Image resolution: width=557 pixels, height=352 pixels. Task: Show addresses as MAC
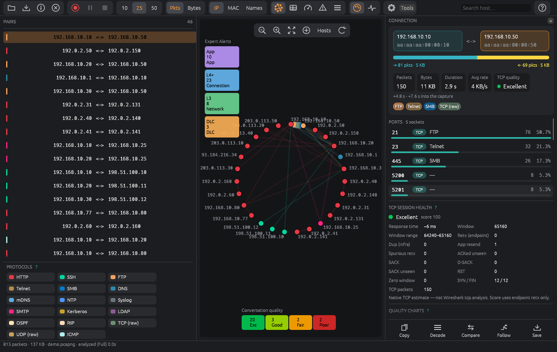(233, 8)
